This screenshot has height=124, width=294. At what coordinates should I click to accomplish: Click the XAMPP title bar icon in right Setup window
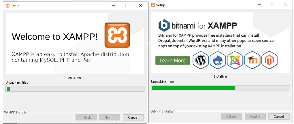pos(153,5)
